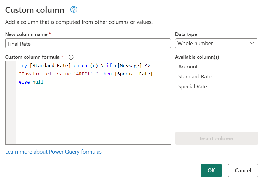Select Account in Available columns
The image size is (265, 184).
point(188,67)
